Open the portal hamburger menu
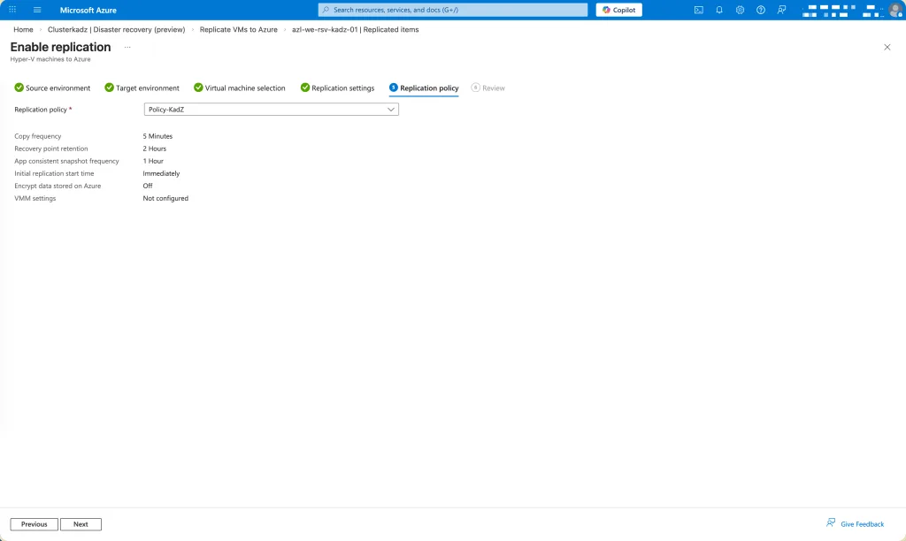Image resolution: width=906 pixels, height=541 pixels. [x=37, y=10]
